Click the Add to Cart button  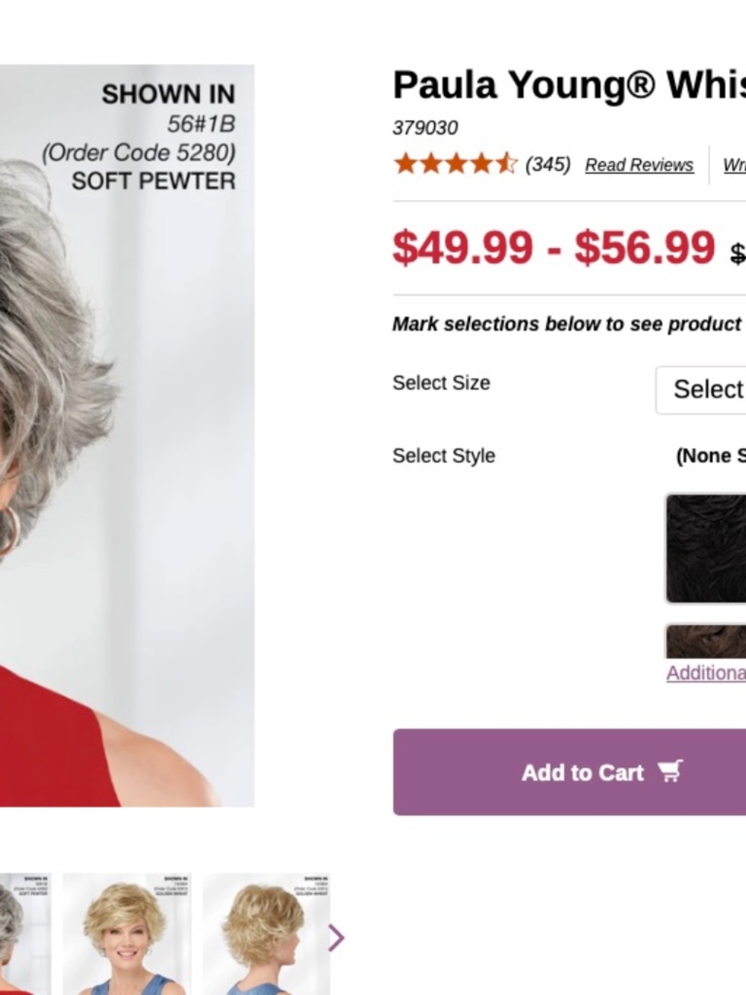coord(569,772)
